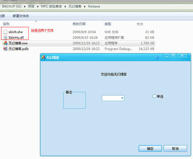
Task: Click SHE 文件 type cell
Action: coord(111,32)
